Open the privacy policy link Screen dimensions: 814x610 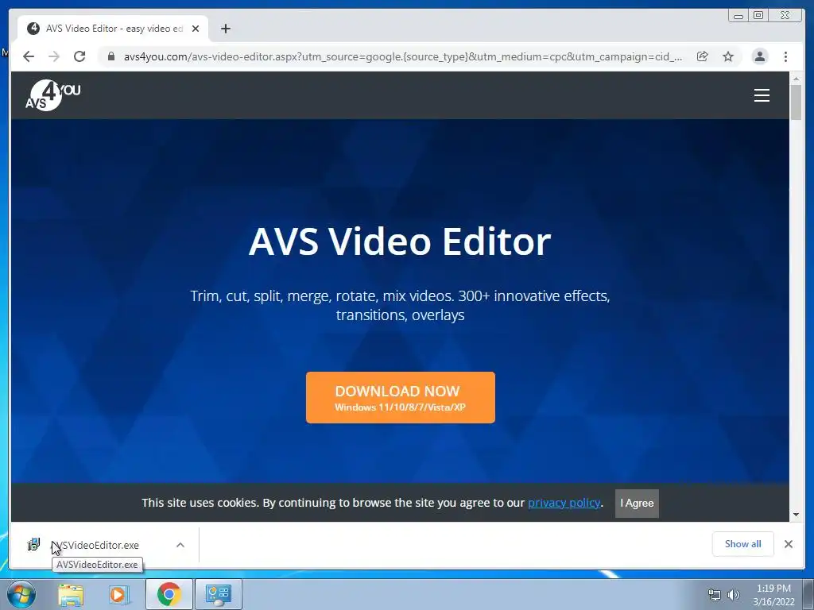point(564,503)
